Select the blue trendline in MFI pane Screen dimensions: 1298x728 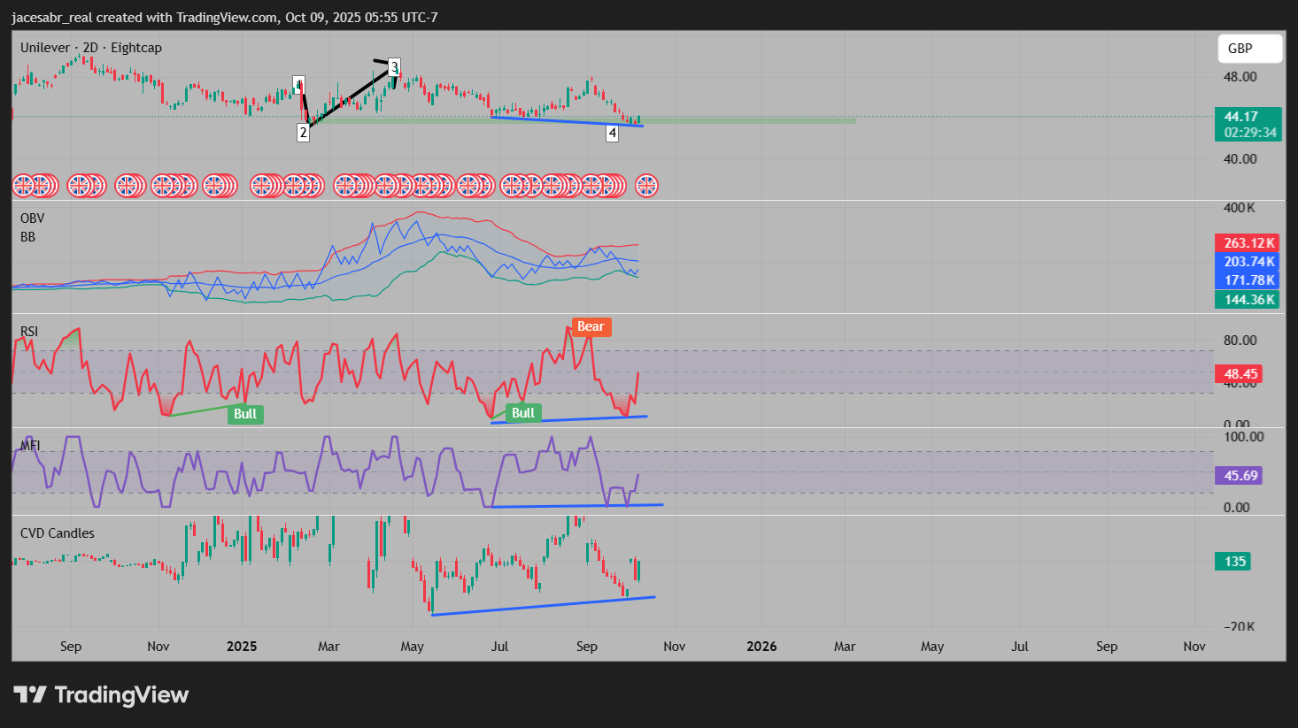tap(577, 506)
